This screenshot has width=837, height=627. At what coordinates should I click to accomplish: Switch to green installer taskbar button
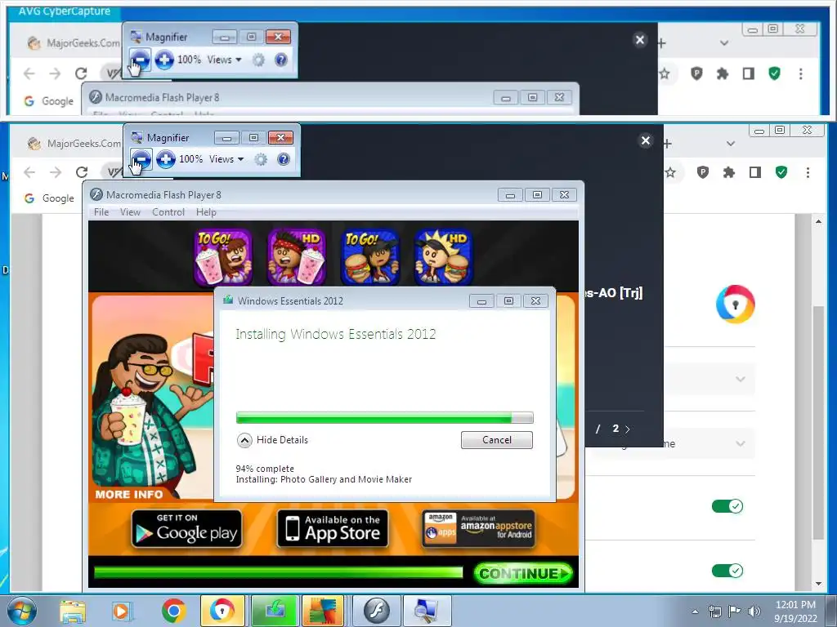pyautogui.click(x=275, y=611)
